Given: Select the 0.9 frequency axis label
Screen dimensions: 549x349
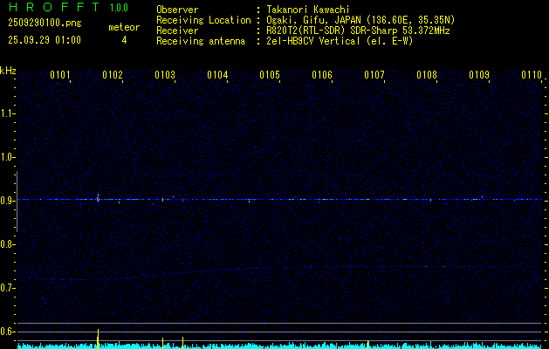Looking at the screenshot, I should tap(8, 201).
